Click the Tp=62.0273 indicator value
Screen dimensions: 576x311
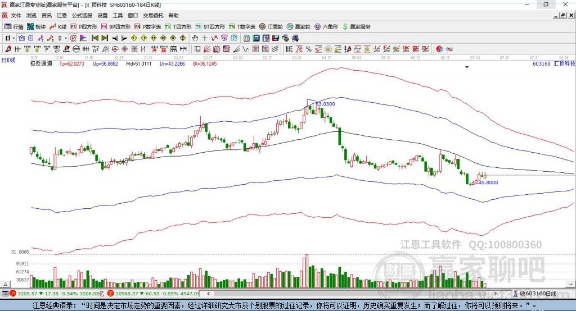tap(71, 63)
